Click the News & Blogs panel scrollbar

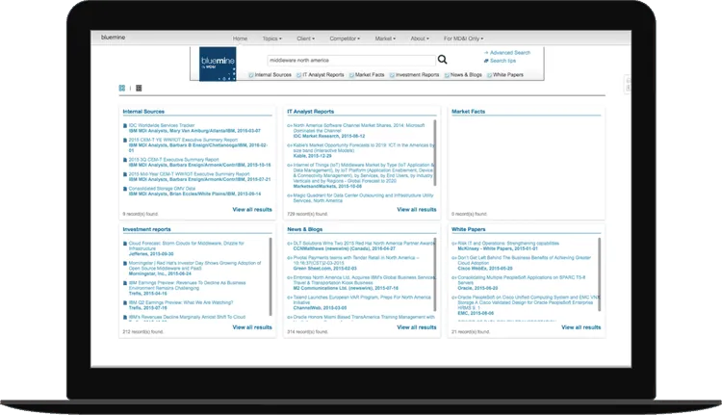(435, 274)
